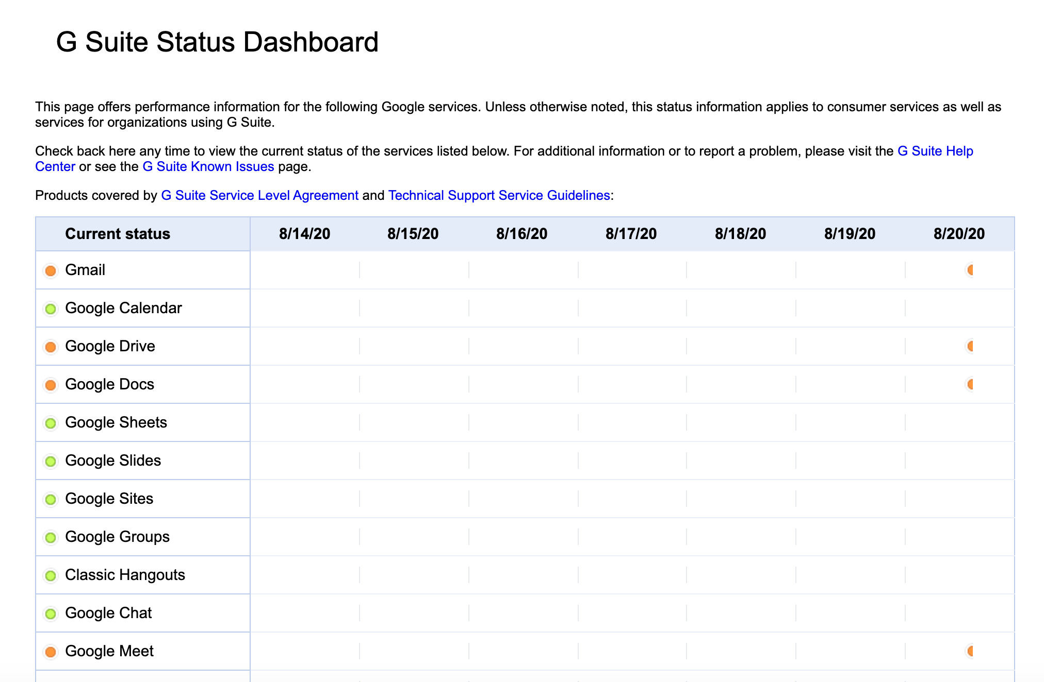Open Technical Support Service Guidelines link
The width and height of the screenshot is (1044, 682).
tap(499, 195)
